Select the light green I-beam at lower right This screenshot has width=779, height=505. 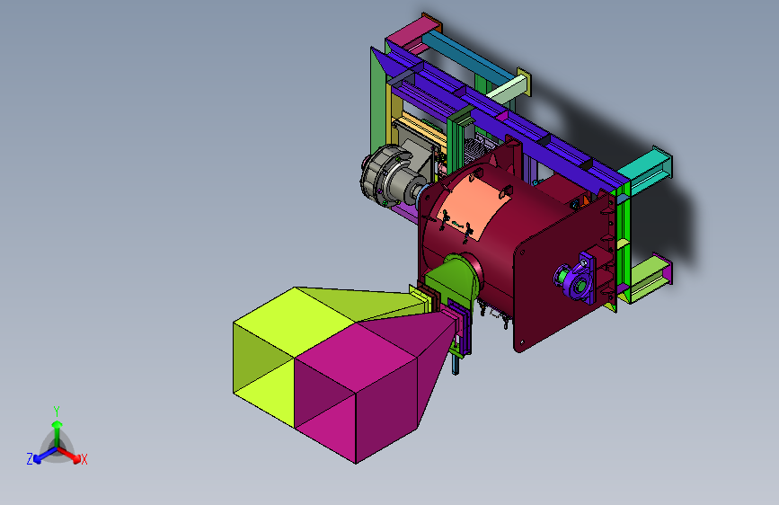[x=651, y=277]
